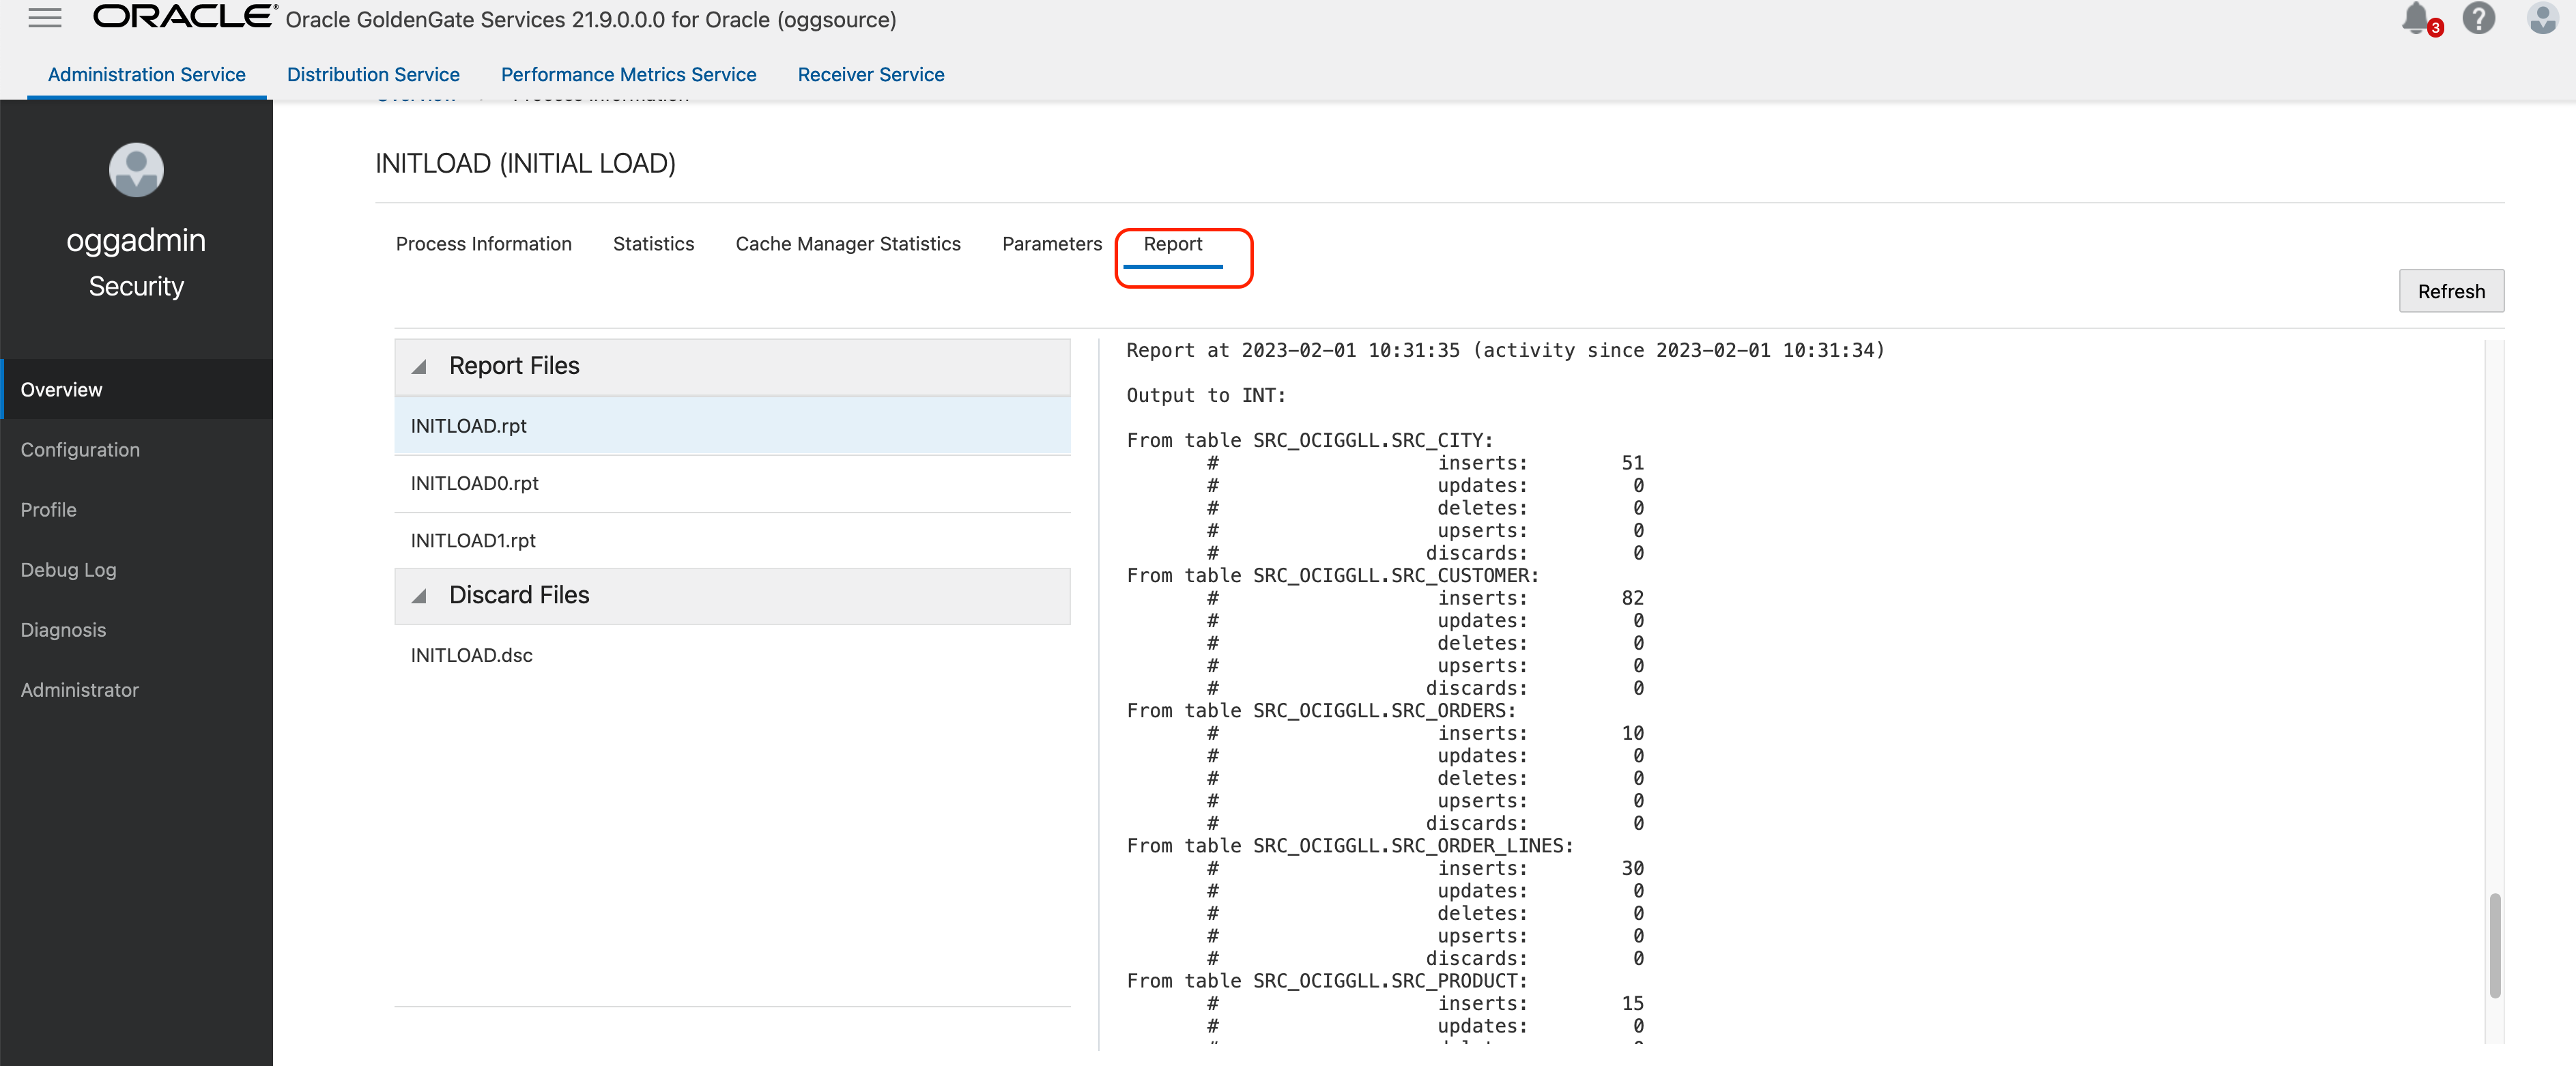The image size is (2576, 1066).
Task: Navigate to Debug Log in the sidebar
Action: 68,570
